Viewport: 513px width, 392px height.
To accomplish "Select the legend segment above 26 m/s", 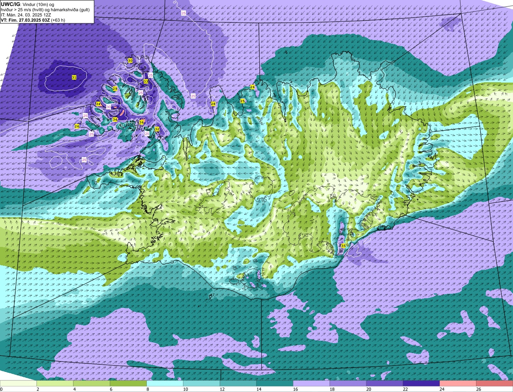I will coord(495,383).
